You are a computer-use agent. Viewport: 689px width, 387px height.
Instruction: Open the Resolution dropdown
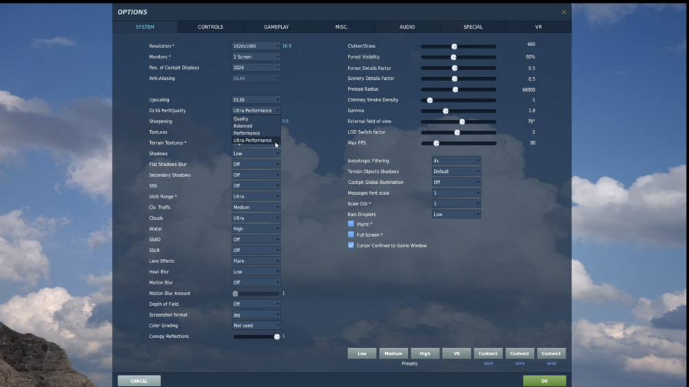click(256, 45)
